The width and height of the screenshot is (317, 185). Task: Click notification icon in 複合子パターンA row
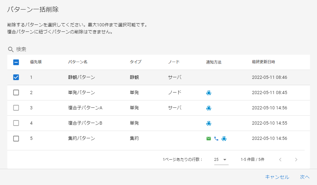point(209,108)
